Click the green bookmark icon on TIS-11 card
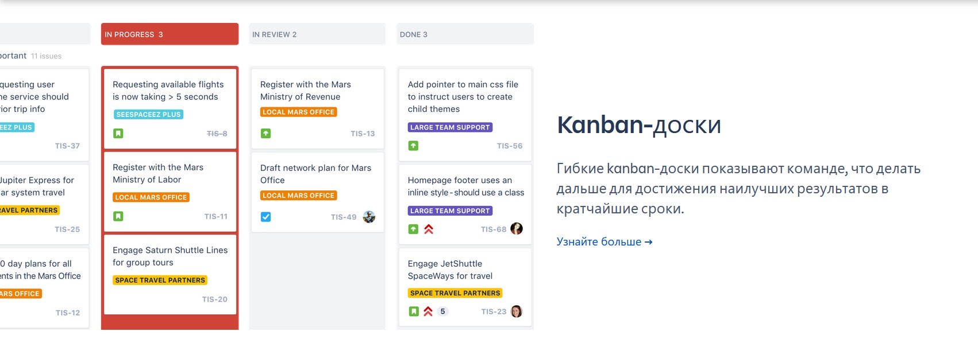 (118, 216)
